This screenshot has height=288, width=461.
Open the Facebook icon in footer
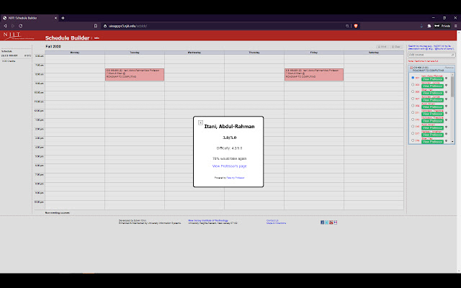(322, 222)
